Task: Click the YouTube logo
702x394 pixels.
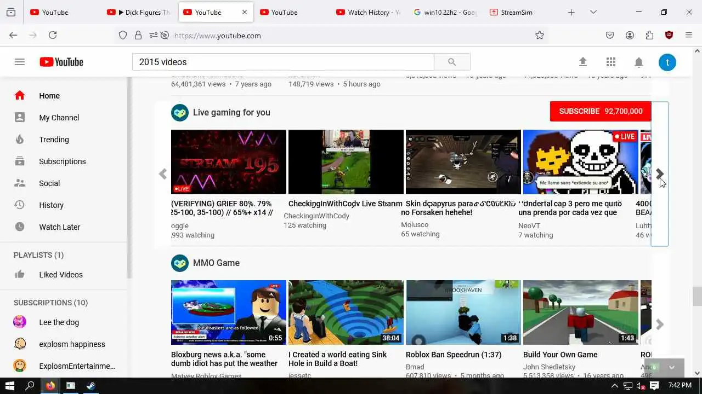Action: pyautogui.click(x=61, y=62)
